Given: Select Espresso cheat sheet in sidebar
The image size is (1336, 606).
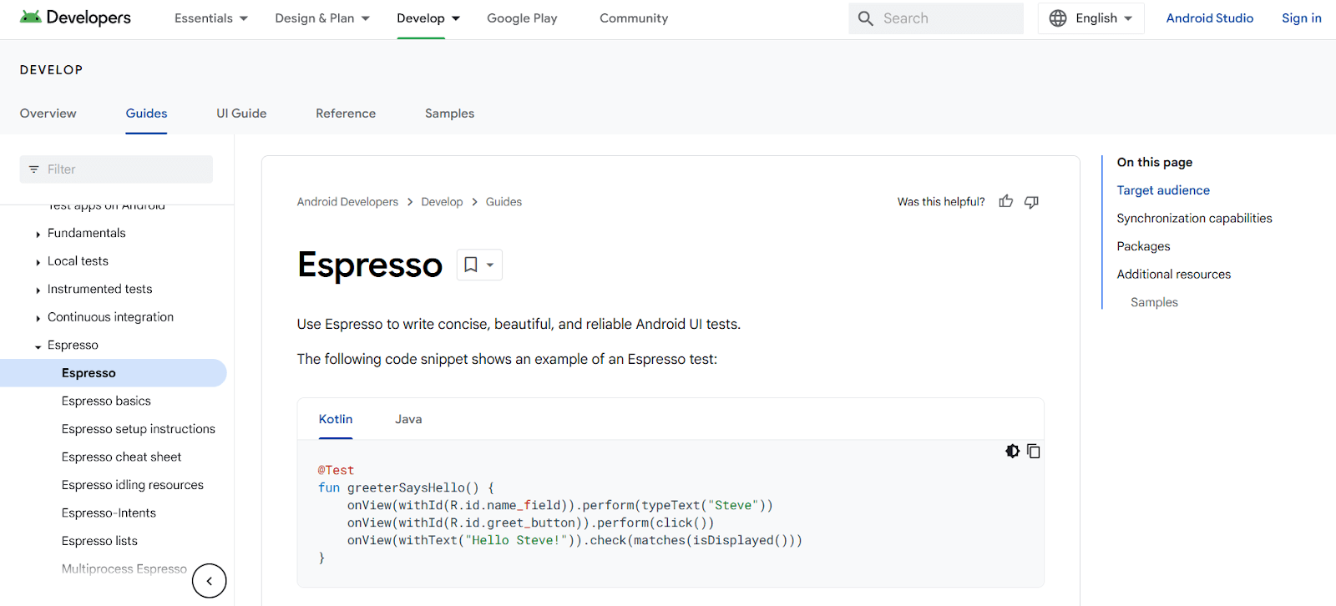Looking at the screenshot, I should pos(121,457).
